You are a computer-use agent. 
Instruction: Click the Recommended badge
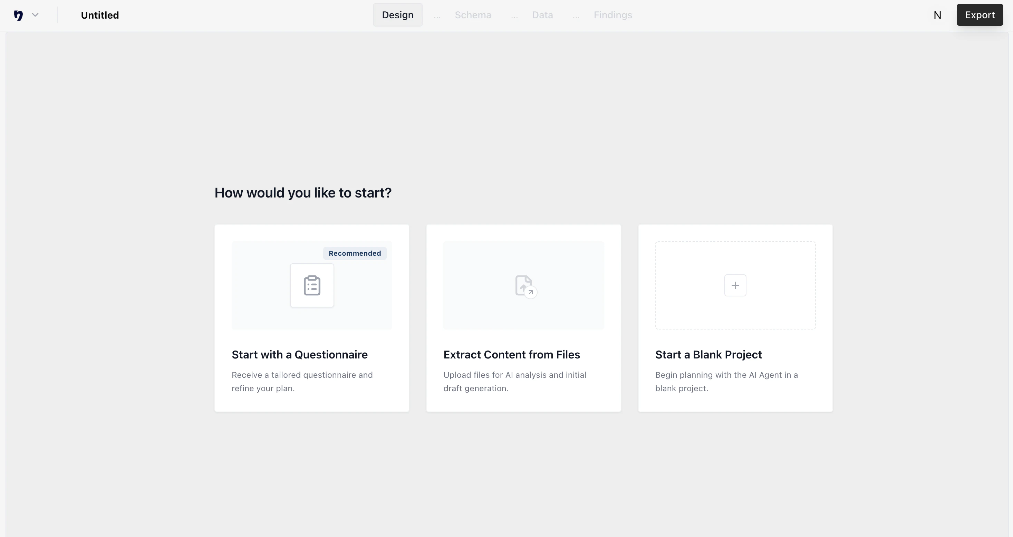pos(354,253)
